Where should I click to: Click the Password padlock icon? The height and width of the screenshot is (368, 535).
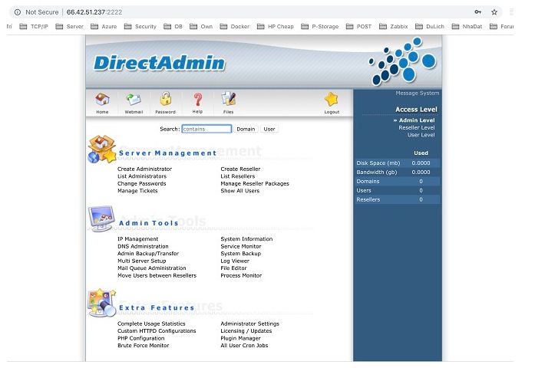(166, 99)
